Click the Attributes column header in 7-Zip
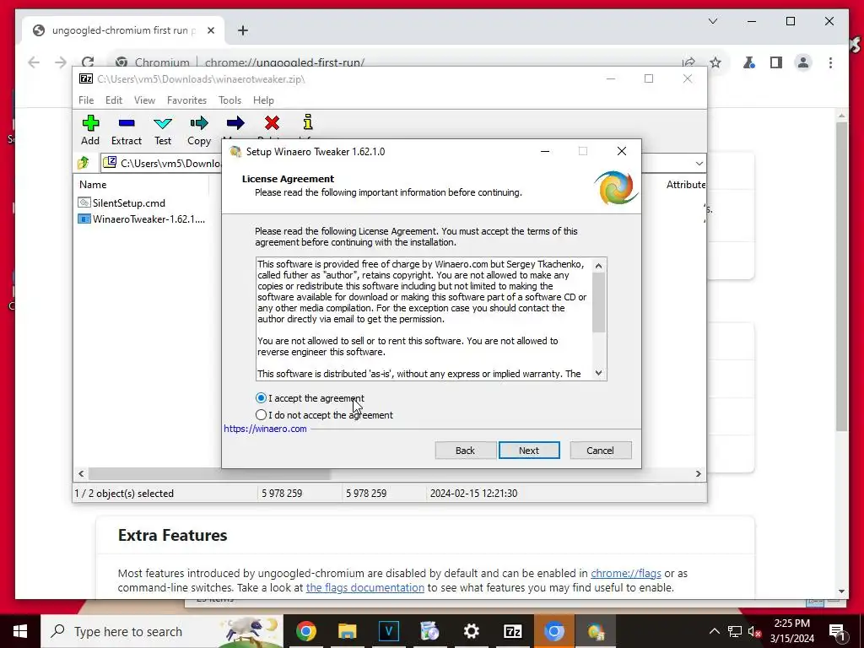Image resolution: width=864 pixels, height=648 pixels. tap(685, 185)
